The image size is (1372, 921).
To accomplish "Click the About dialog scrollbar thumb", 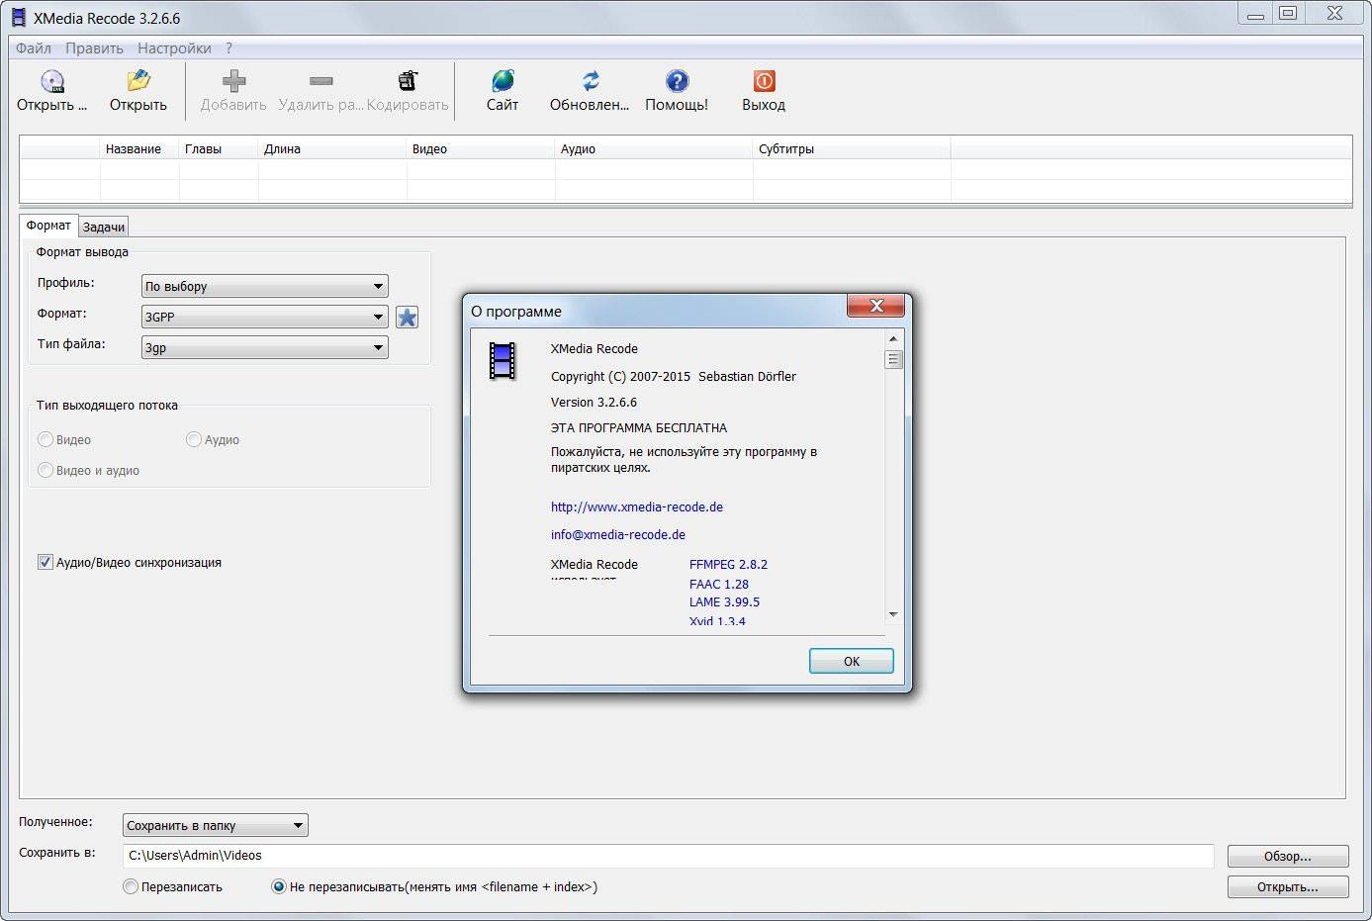I will [x=893, y=359].
